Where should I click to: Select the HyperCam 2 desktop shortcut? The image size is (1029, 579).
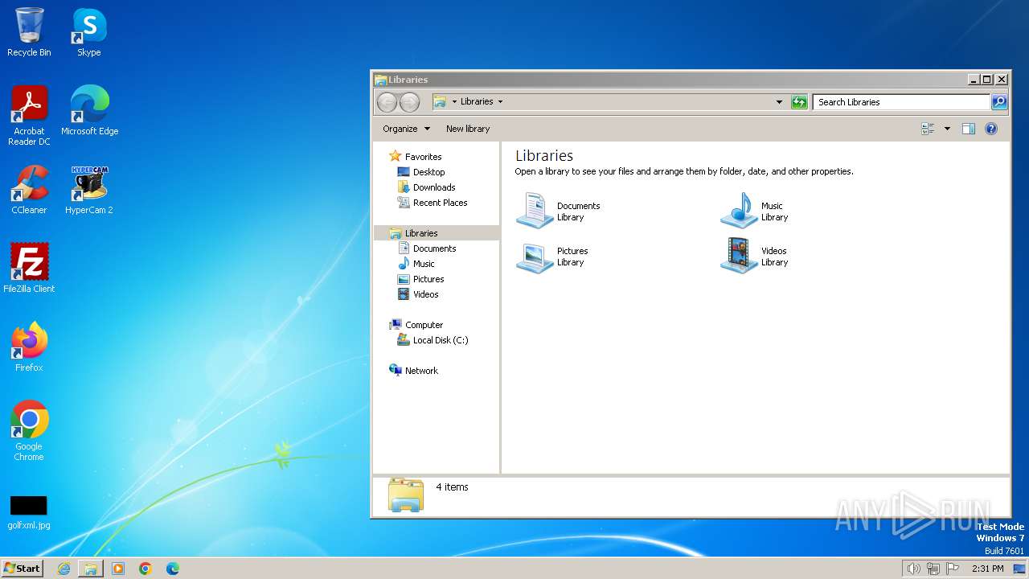coord(89,190)
